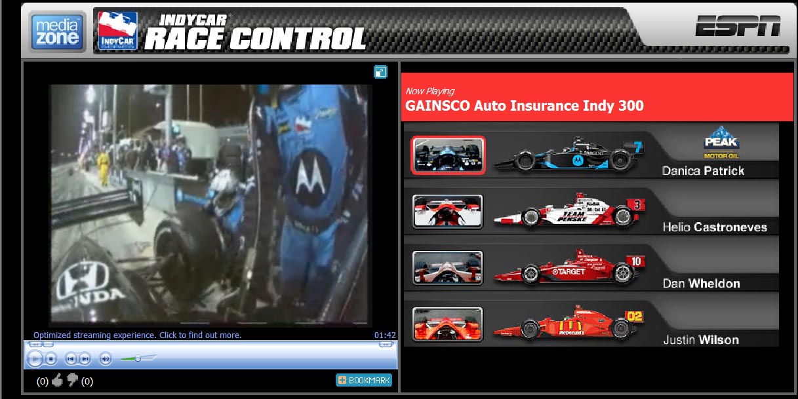Click the GAINSCO Auto Insurance Indy 300 title
Viewport: 798px width, 399px height.
(x=525, y=105)
